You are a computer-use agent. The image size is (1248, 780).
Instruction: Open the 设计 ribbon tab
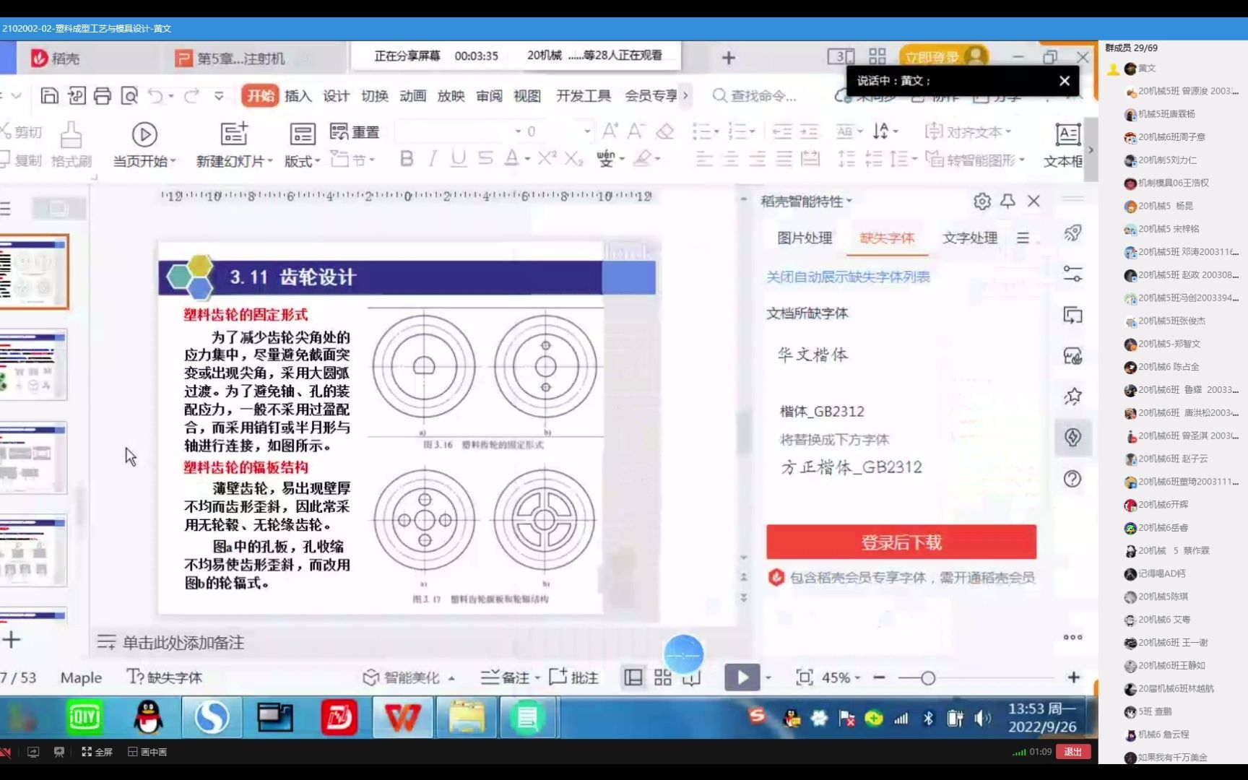pyautogui.click(x=336, y=96)
